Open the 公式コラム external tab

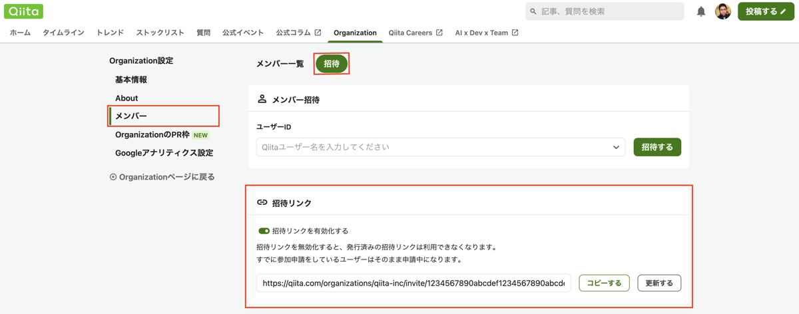point(298,33)
